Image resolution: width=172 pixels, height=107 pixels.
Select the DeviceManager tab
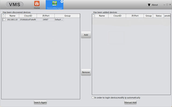click(55, 5)
